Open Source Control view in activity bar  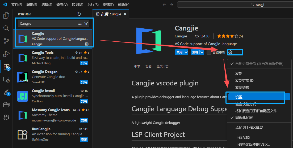[x=6, y=41]
